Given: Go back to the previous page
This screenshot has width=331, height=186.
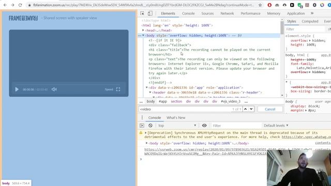Looking at the screenshot, I should (5, 5).
